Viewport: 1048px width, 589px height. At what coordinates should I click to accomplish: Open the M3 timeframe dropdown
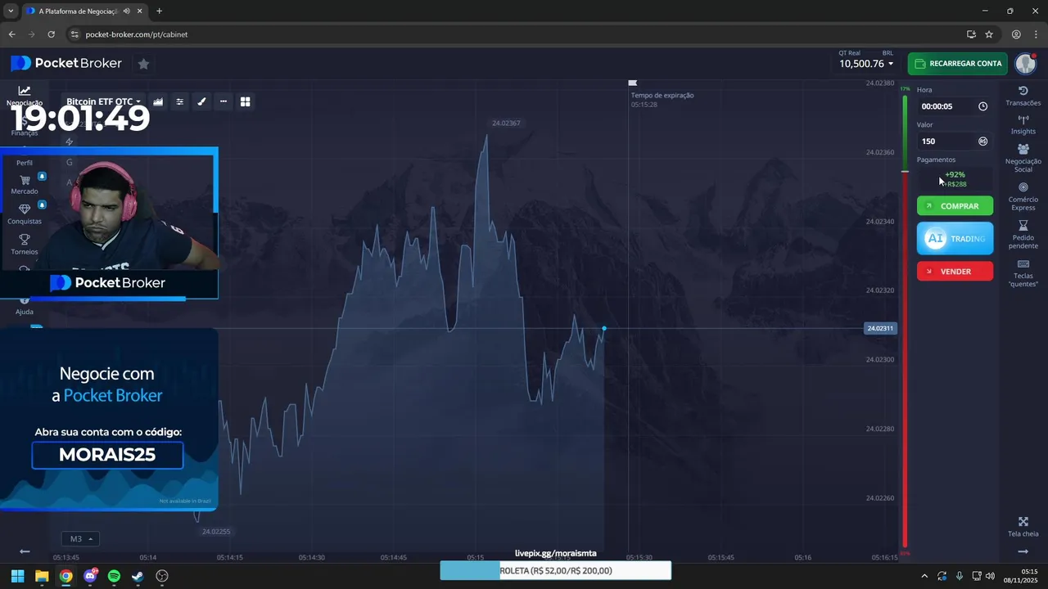click(80, 539)
